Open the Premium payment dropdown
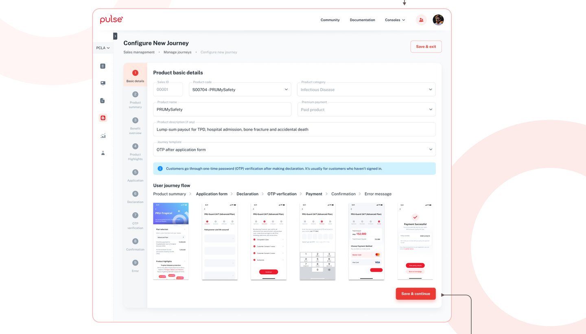The height and width of the screenshot is (334, 586). tap(366, 109)
